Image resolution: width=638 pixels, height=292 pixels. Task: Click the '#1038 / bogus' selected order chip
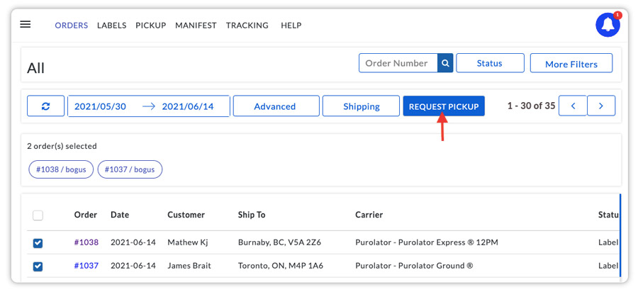pos(61,169)
